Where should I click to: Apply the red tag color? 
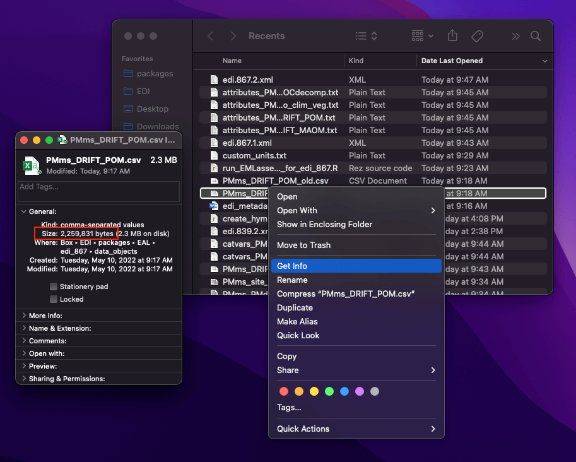point(284,391)
